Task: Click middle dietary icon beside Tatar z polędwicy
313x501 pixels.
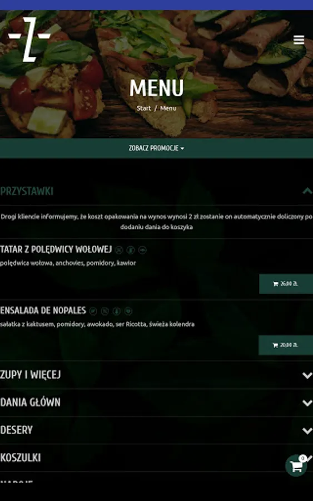Action: click(x=131, y=250)
